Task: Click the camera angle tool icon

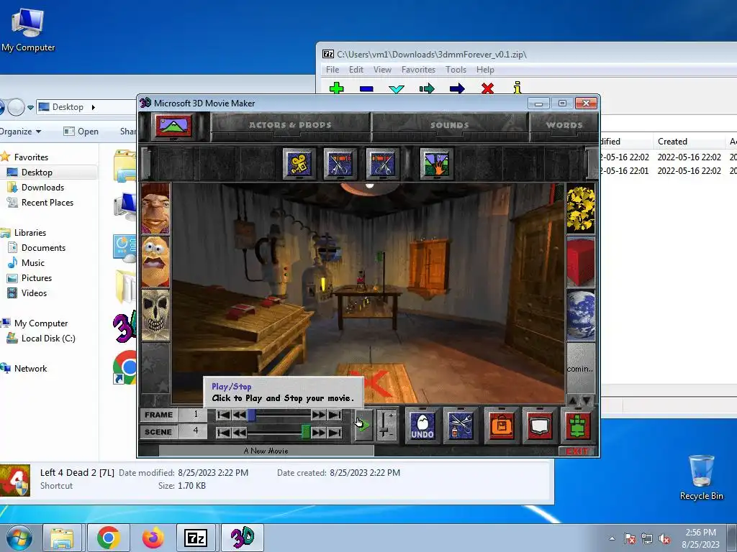Action: (x=299, y=164)
